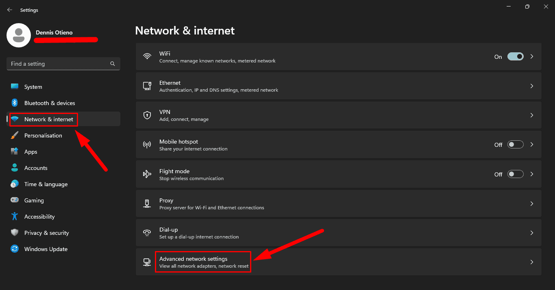Turn on Flight mode
Viewport: 555px width, 290px height.
[x=515, y=174]
